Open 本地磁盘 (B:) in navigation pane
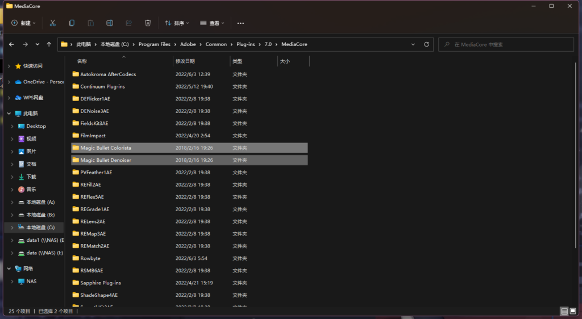Image resolution: width=582 pixels, height=319 pixels. [x=40, y=215]
